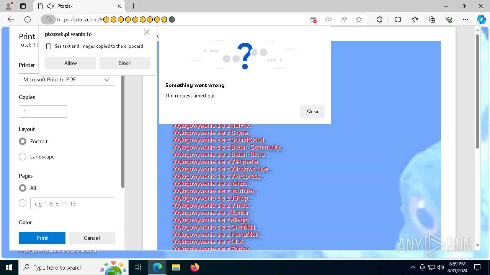Viewport: 490px width, 275px height.
Task: Open the tab actions menu icon
Action: click(23, 6)
